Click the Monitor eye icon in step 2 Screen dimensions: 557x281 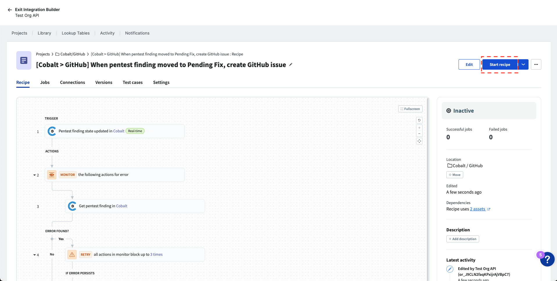(x=52, y=175)
